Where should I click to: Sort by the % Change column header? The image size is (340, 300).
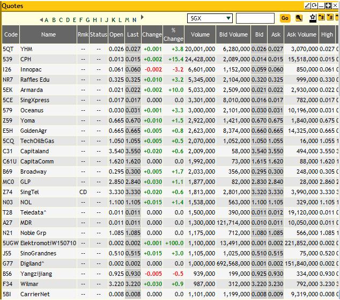coord(173,34)
